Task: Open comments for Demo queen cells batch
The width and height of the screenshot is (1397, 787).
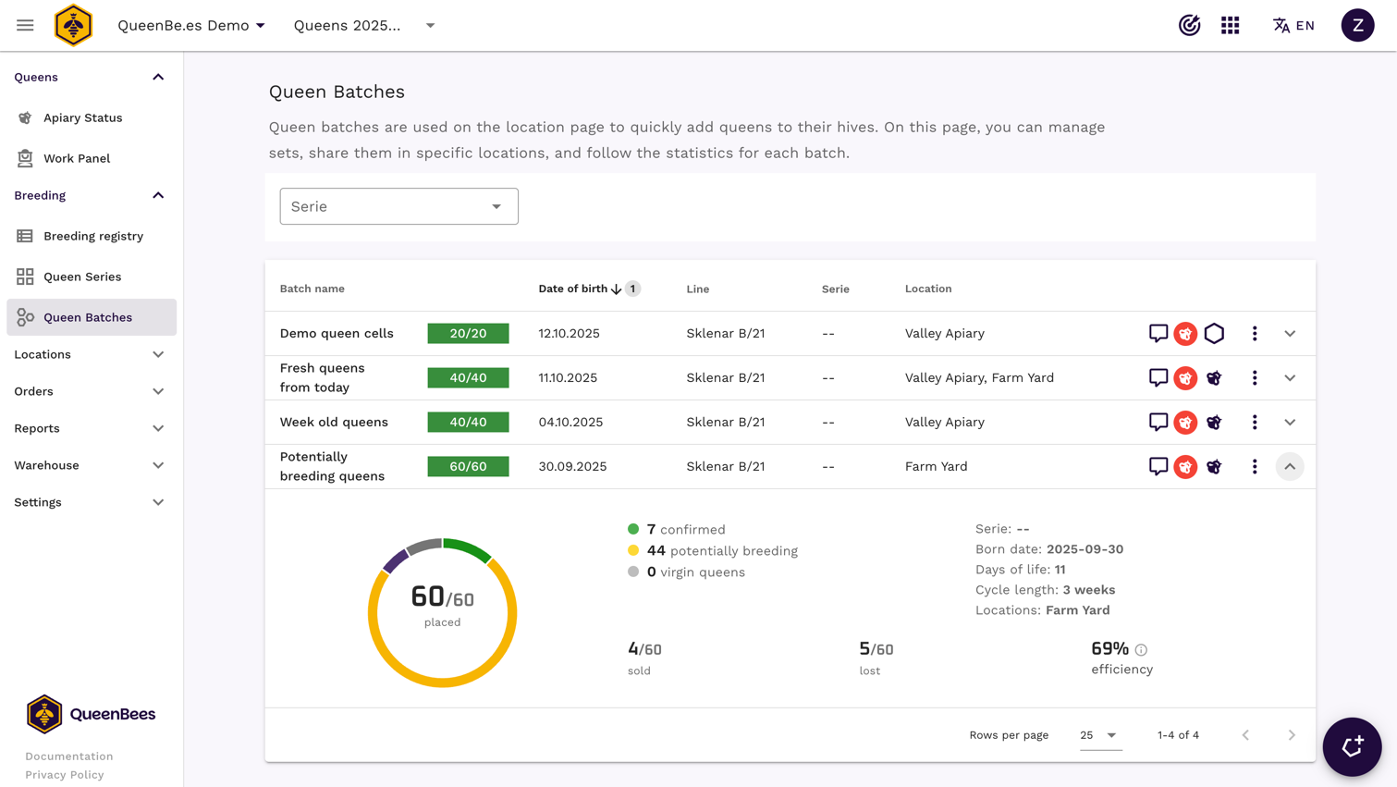Action: (x=1158, y=333)
